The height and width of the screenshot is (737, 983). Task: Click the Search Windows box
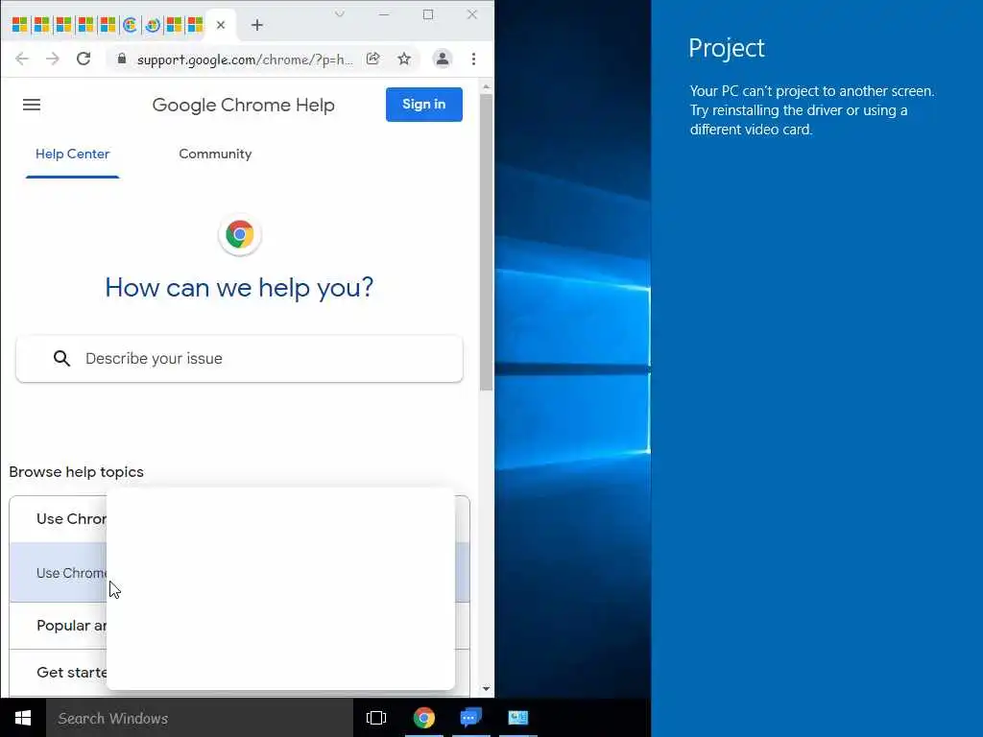200,718
